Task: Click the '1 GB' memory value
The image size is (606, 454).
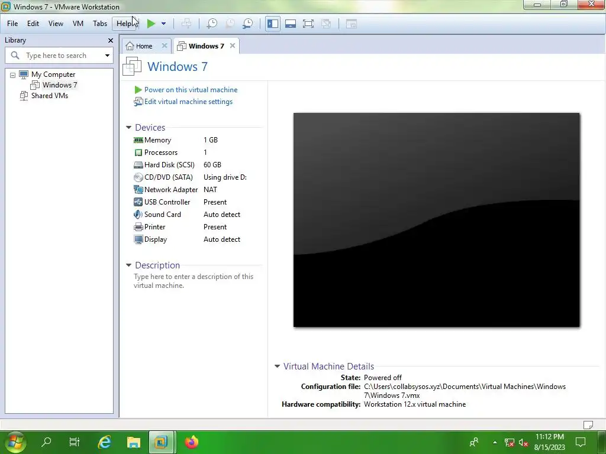Action: click(x=211, y=140)
